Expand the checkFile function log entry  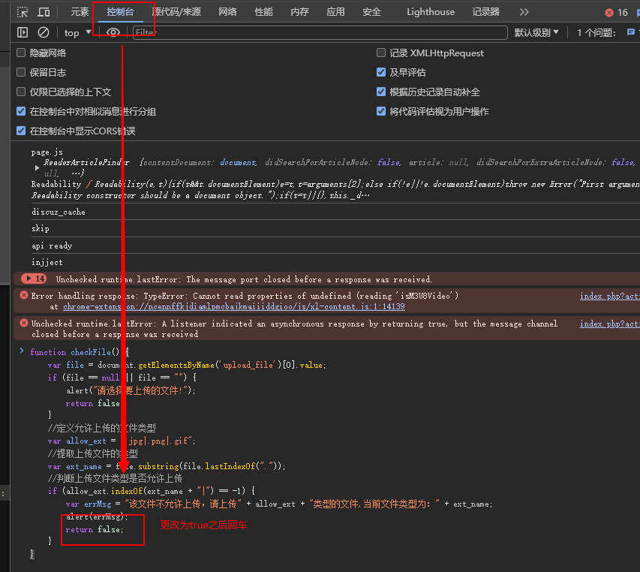pos(21,351)
